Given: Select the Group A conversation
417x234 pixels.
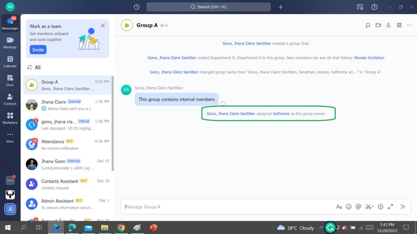Looking at the screenshot, I should point(67,85).
